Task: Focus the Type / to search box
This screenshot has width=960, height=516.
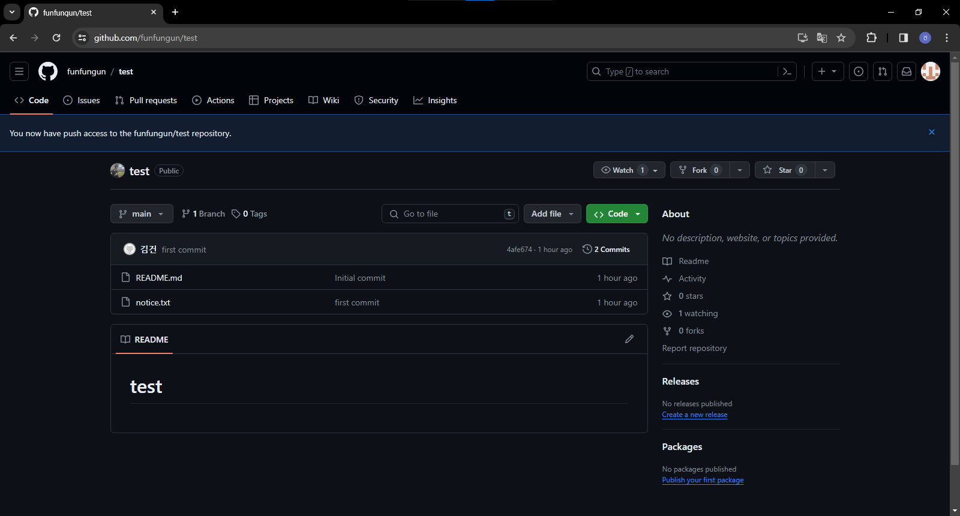Action: 683,71
